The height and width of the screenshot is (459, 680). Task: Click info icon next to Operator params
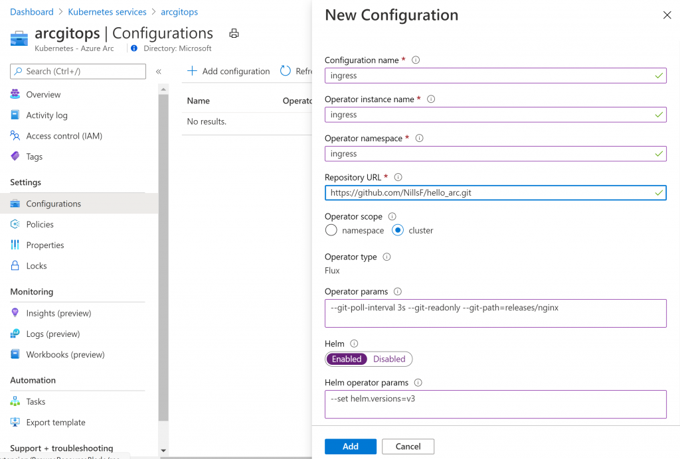[398, 291]
